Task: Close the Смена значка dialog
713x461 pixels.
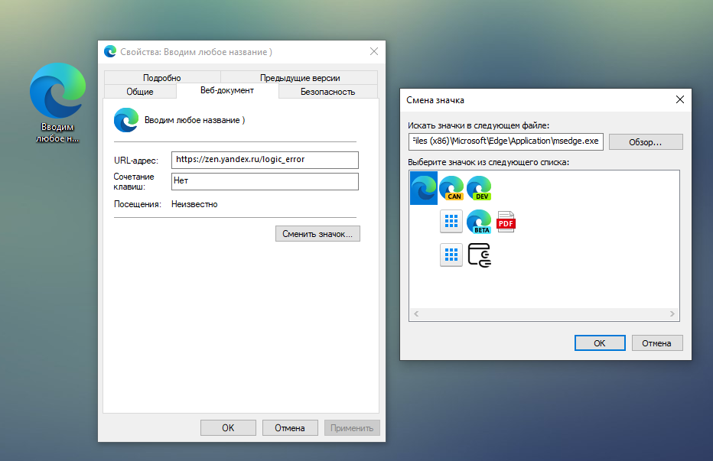Action: (680, 99)
